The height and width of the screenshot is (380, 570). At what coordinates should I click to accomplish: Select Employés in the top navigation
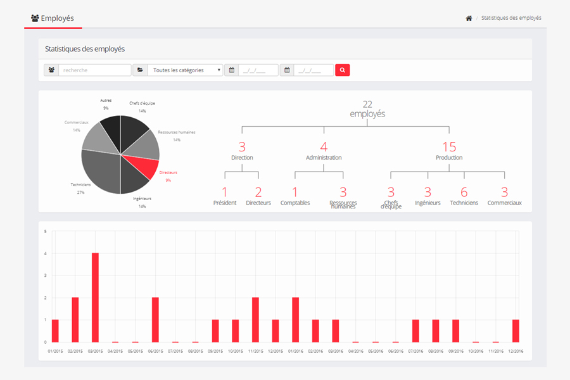57,18
